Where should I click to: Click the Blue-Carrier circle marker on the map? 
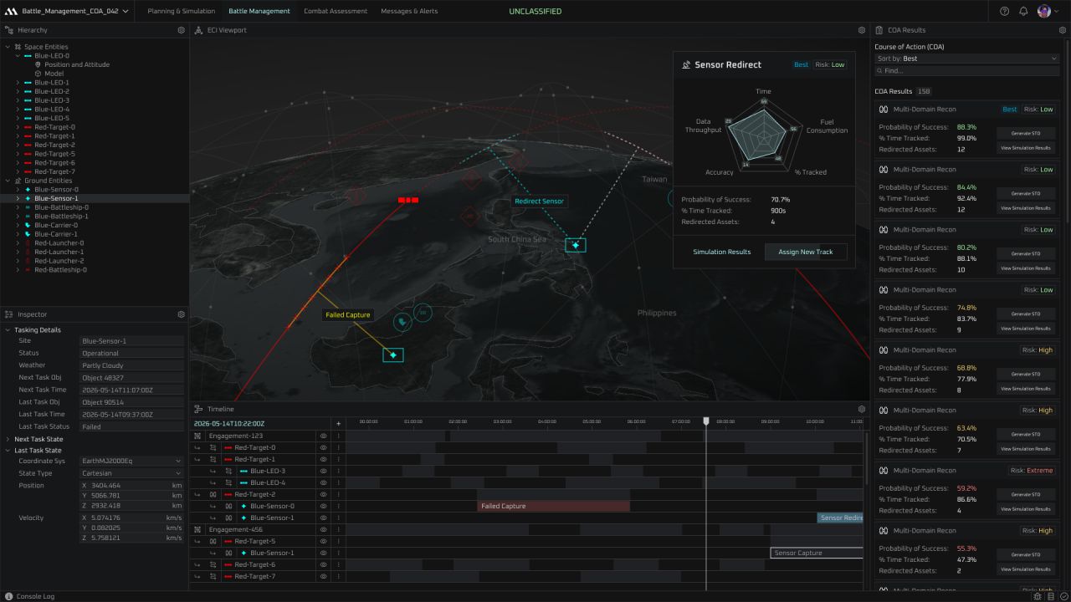[x=402, y=321]
